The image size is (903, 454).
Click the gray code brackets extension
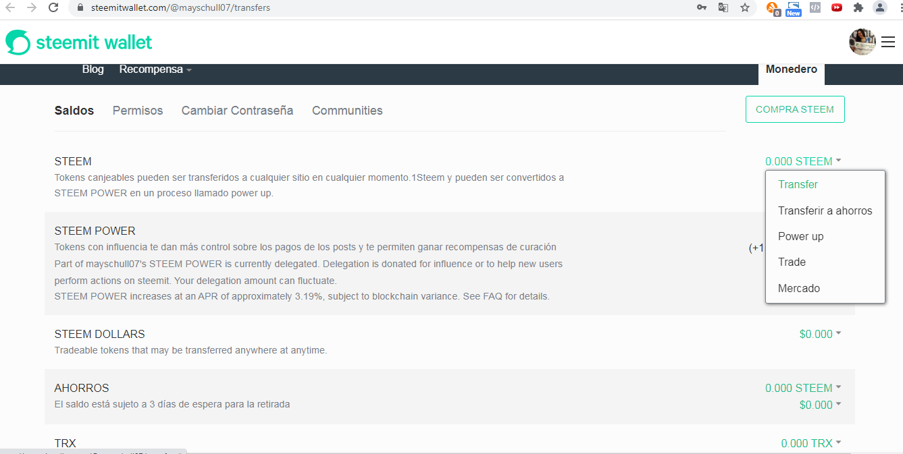pos(815,7)
